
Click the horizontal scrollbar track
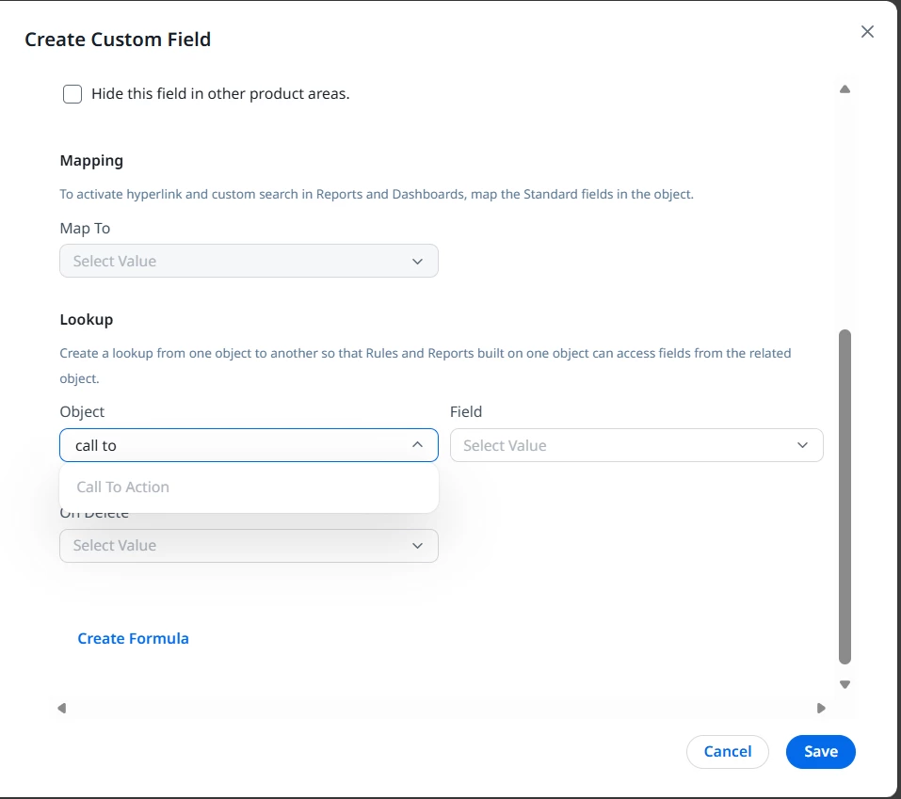(x=441, y=708)
